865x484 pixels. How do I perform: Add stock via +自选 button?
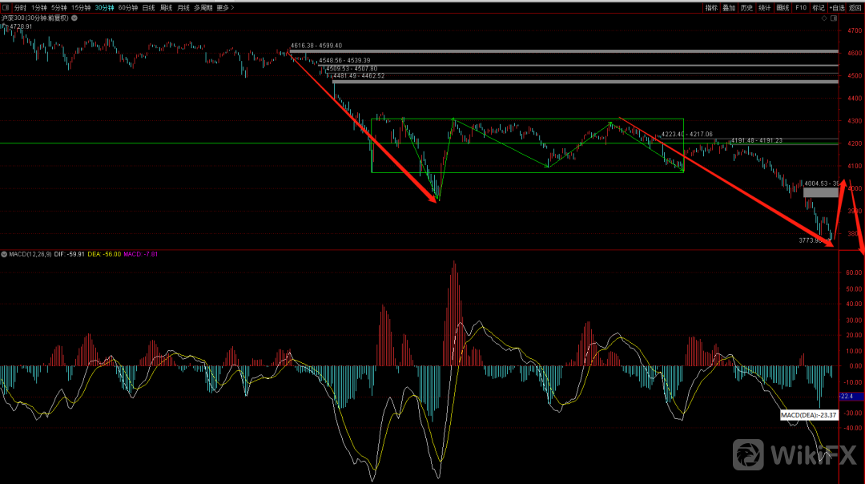[836, 7]
